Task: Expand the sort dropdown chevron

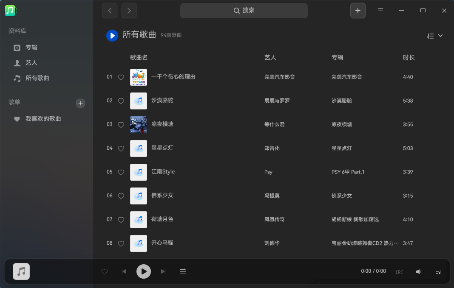Action: [x=440, y=36]
